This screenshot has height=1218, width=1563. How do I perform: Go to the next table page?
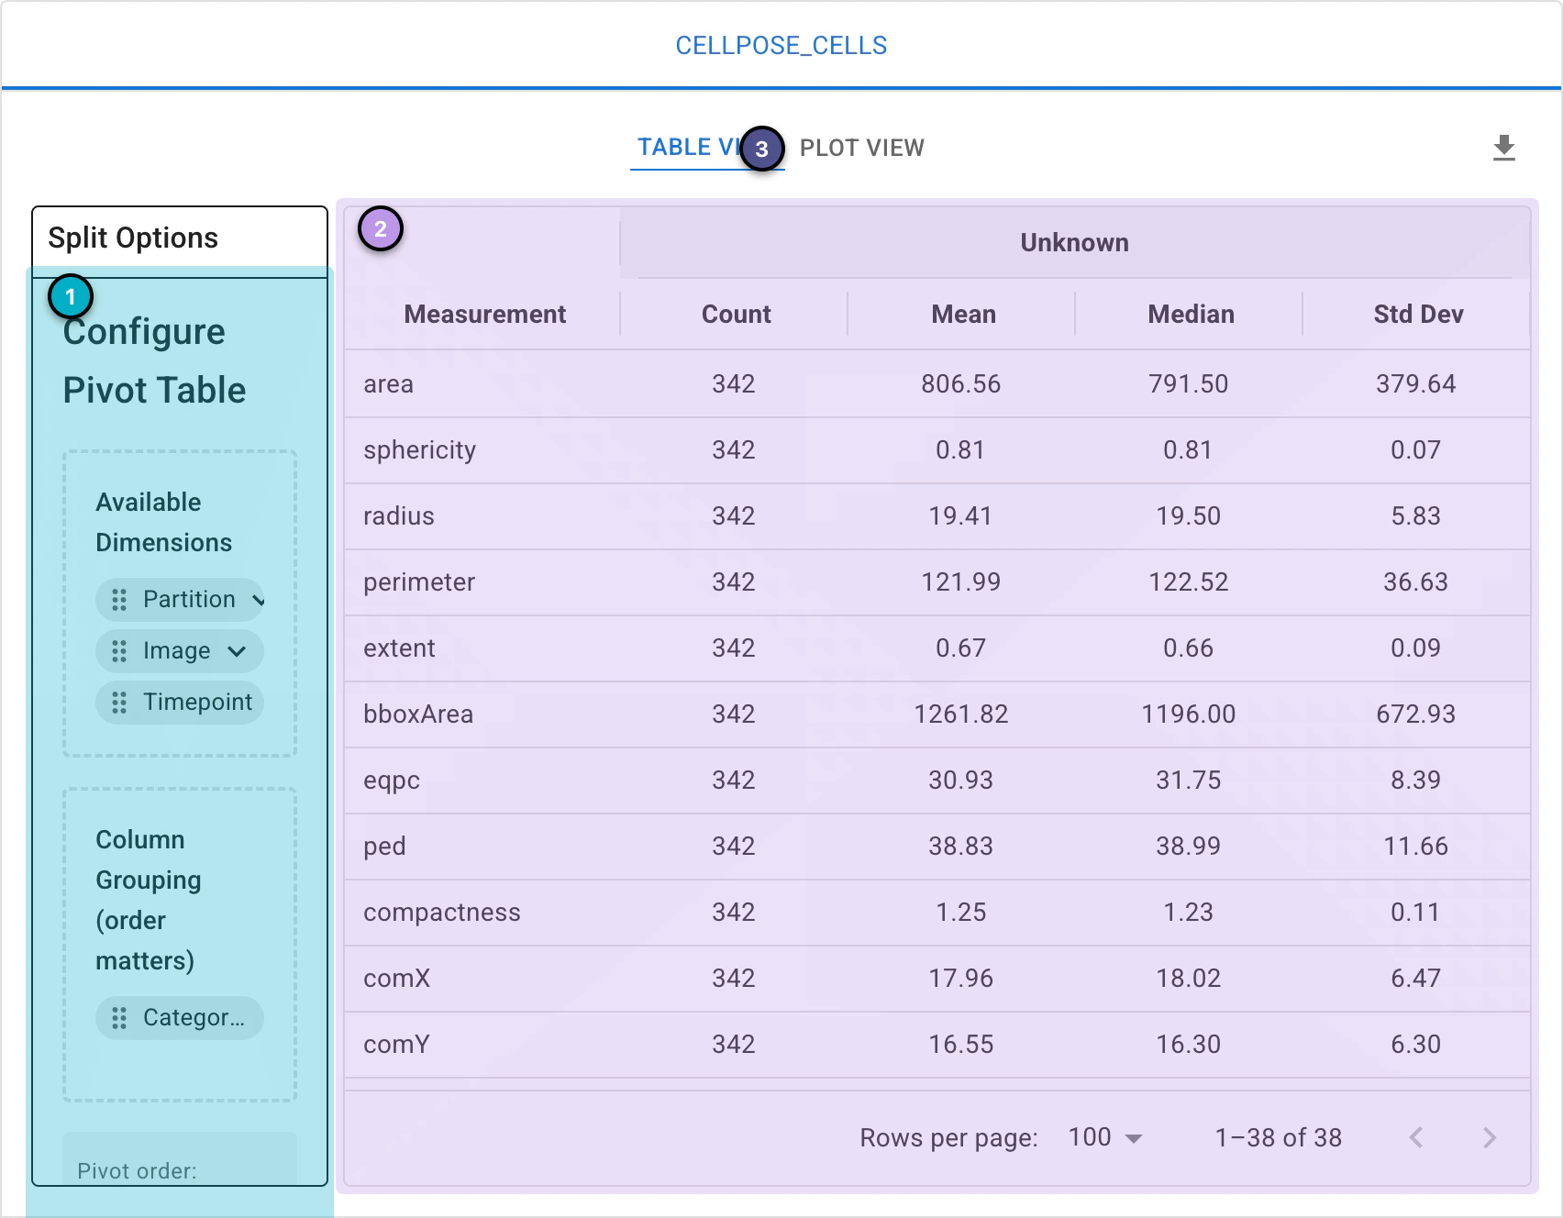click(1489, 1138)
